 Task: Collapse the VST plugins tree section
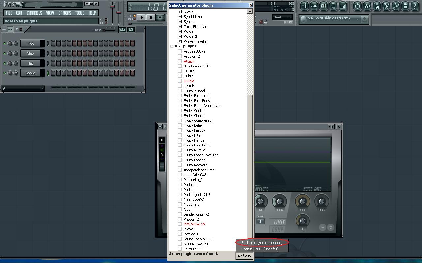172,46
